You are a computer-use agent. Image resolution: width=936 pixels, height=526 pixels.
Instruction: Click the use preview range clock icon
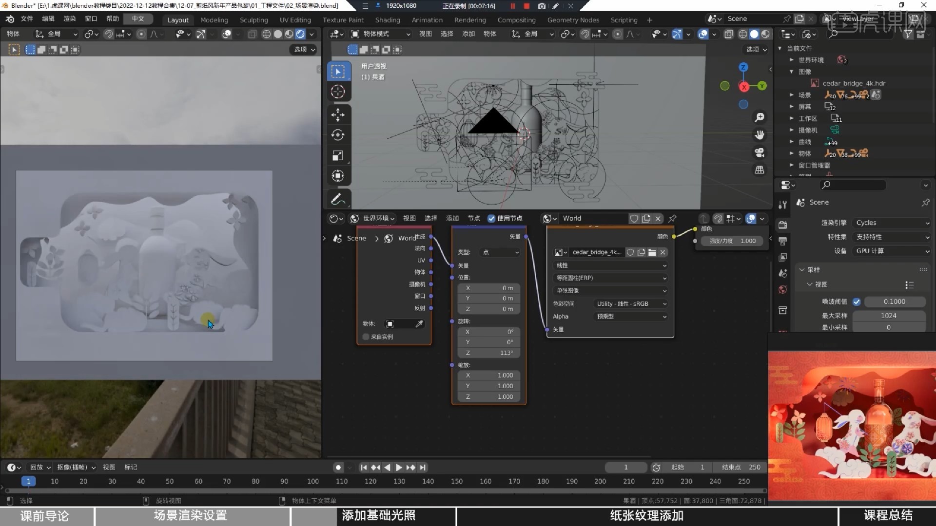click(657, 468)
